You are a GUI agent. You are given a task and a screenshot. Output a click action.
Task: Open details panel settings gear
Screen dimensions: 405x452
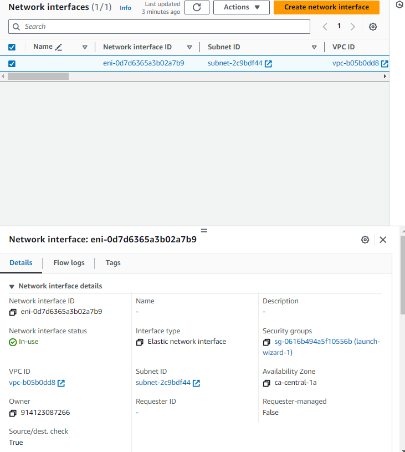coord(365,240)
